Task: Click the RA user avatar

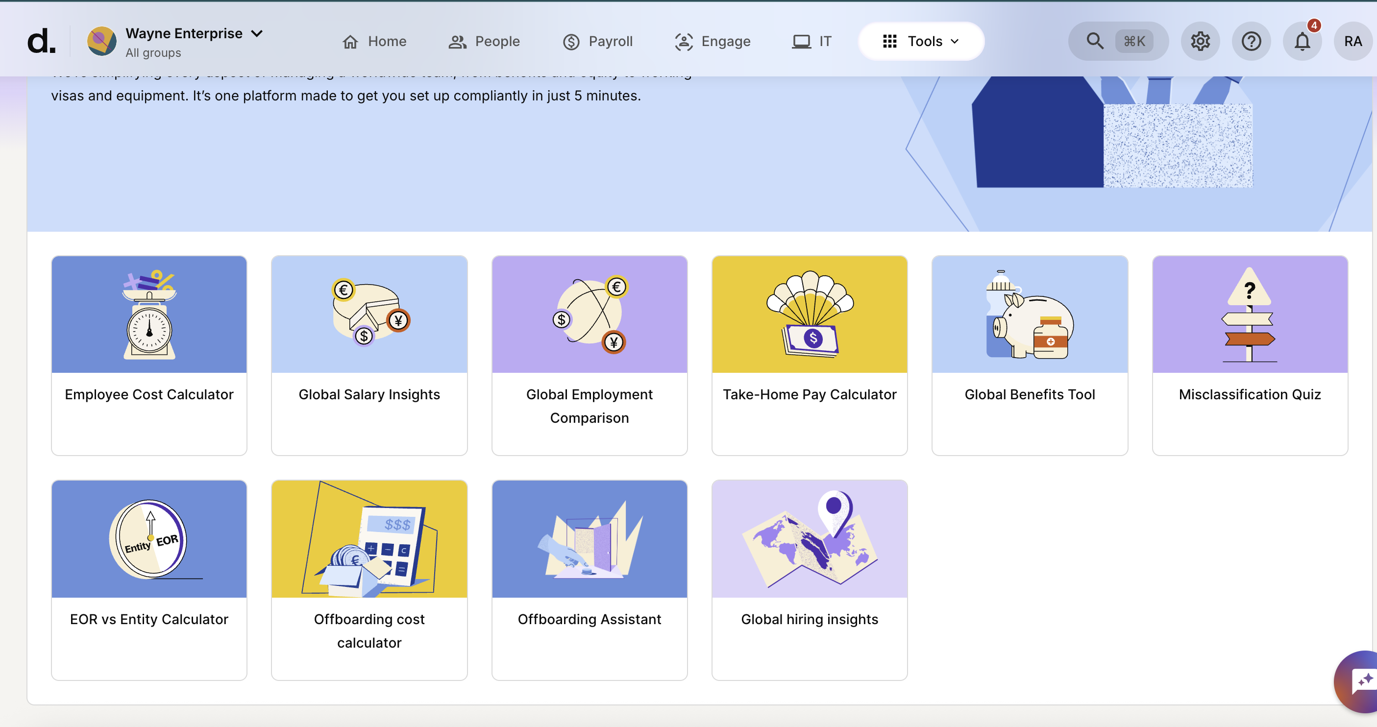Action: point(1353,41)
